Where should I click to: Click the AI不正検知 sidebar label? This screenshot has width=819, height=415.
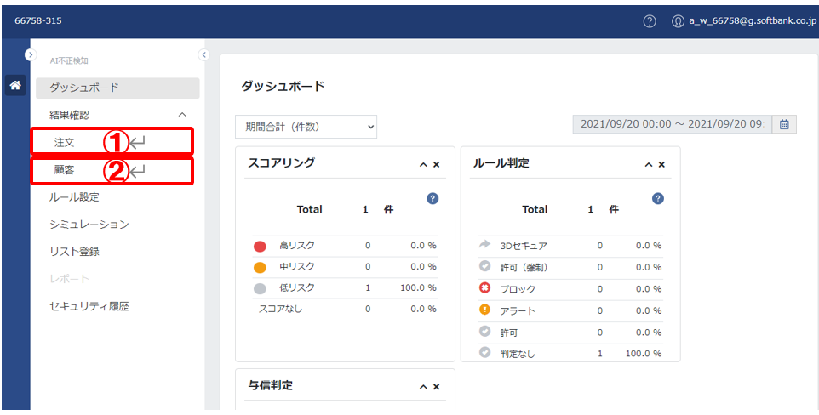[x=69, y=61]
